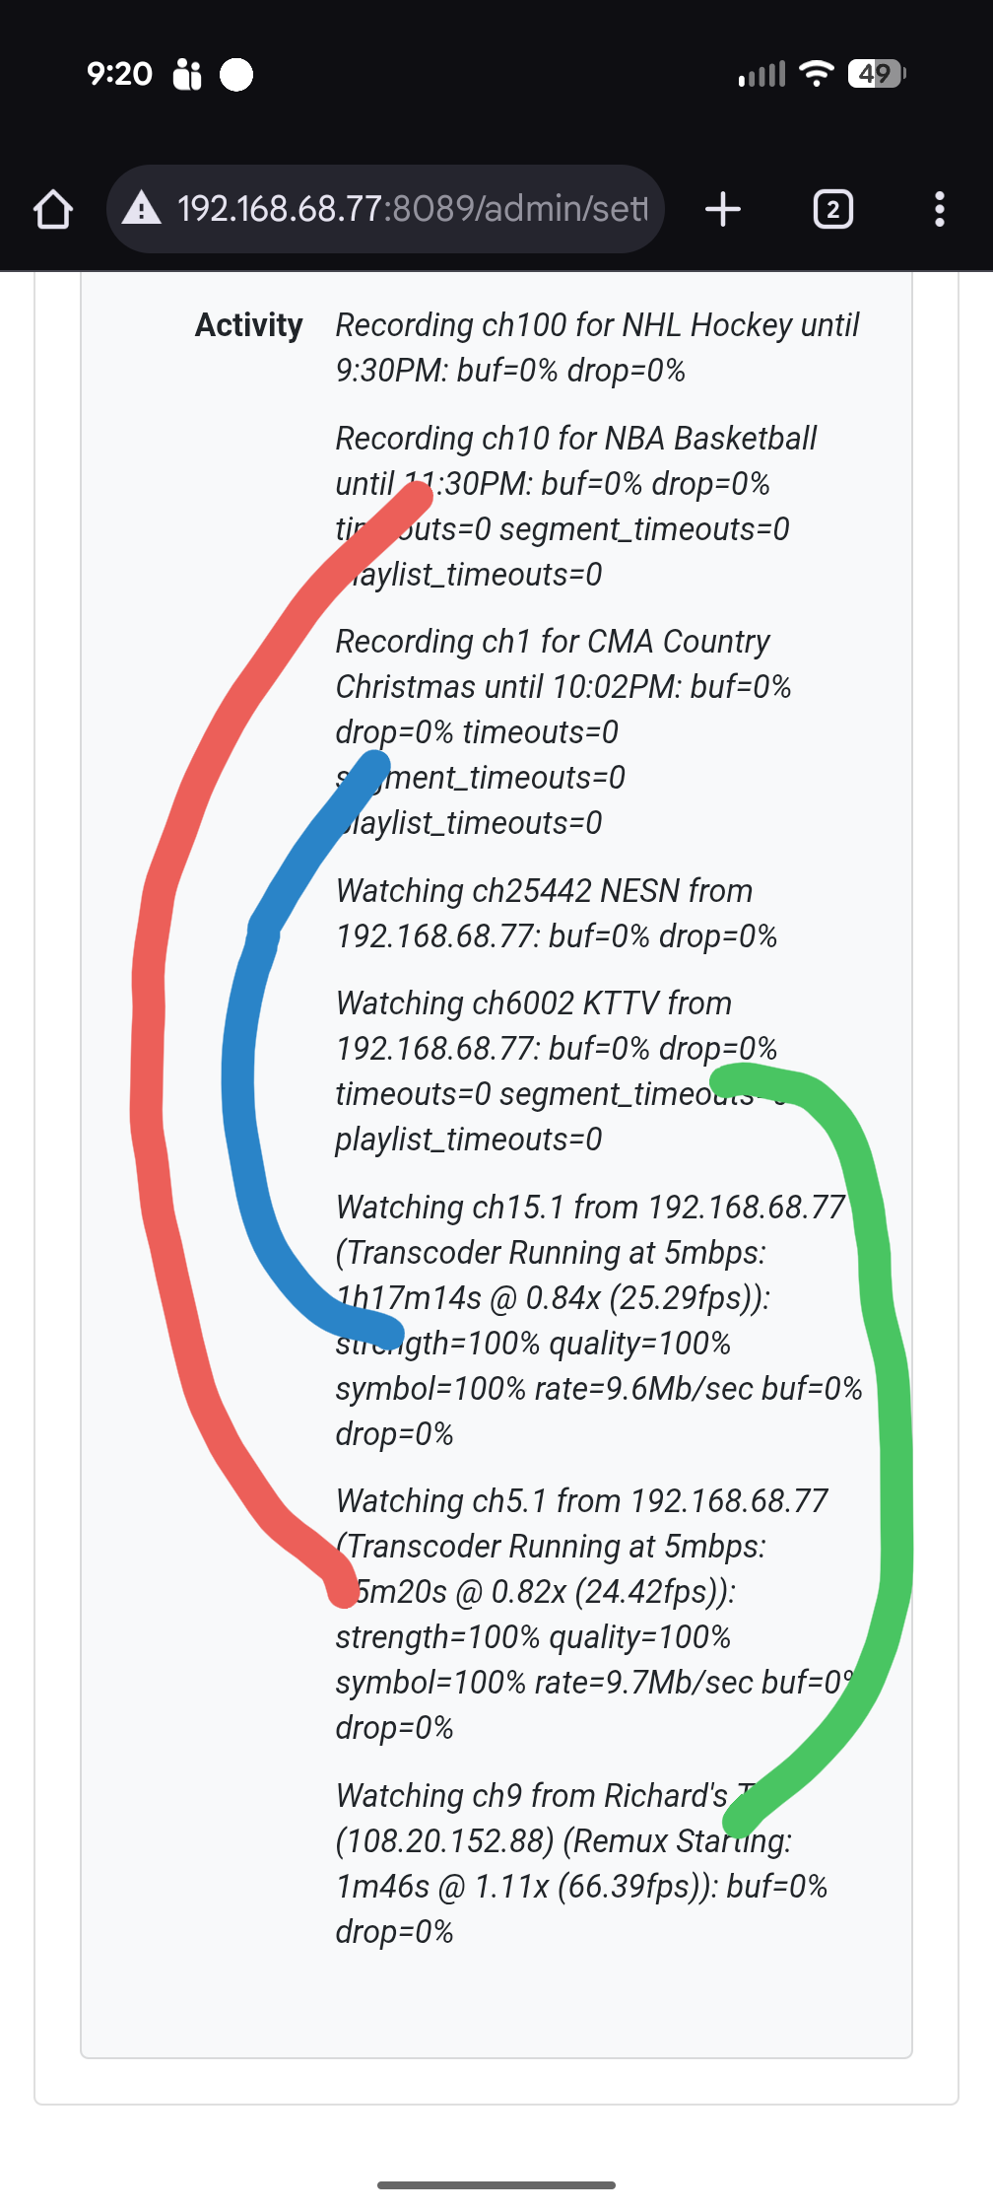Focus the address bar with 192.168.68.77 URL

tap(412, 209)
